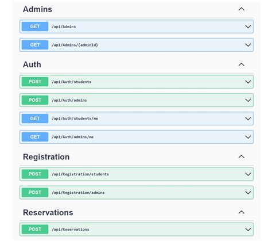Open the /api/Auth/admins endpoint path
This screenshot has height=241, width=272.
coord(69,100)
